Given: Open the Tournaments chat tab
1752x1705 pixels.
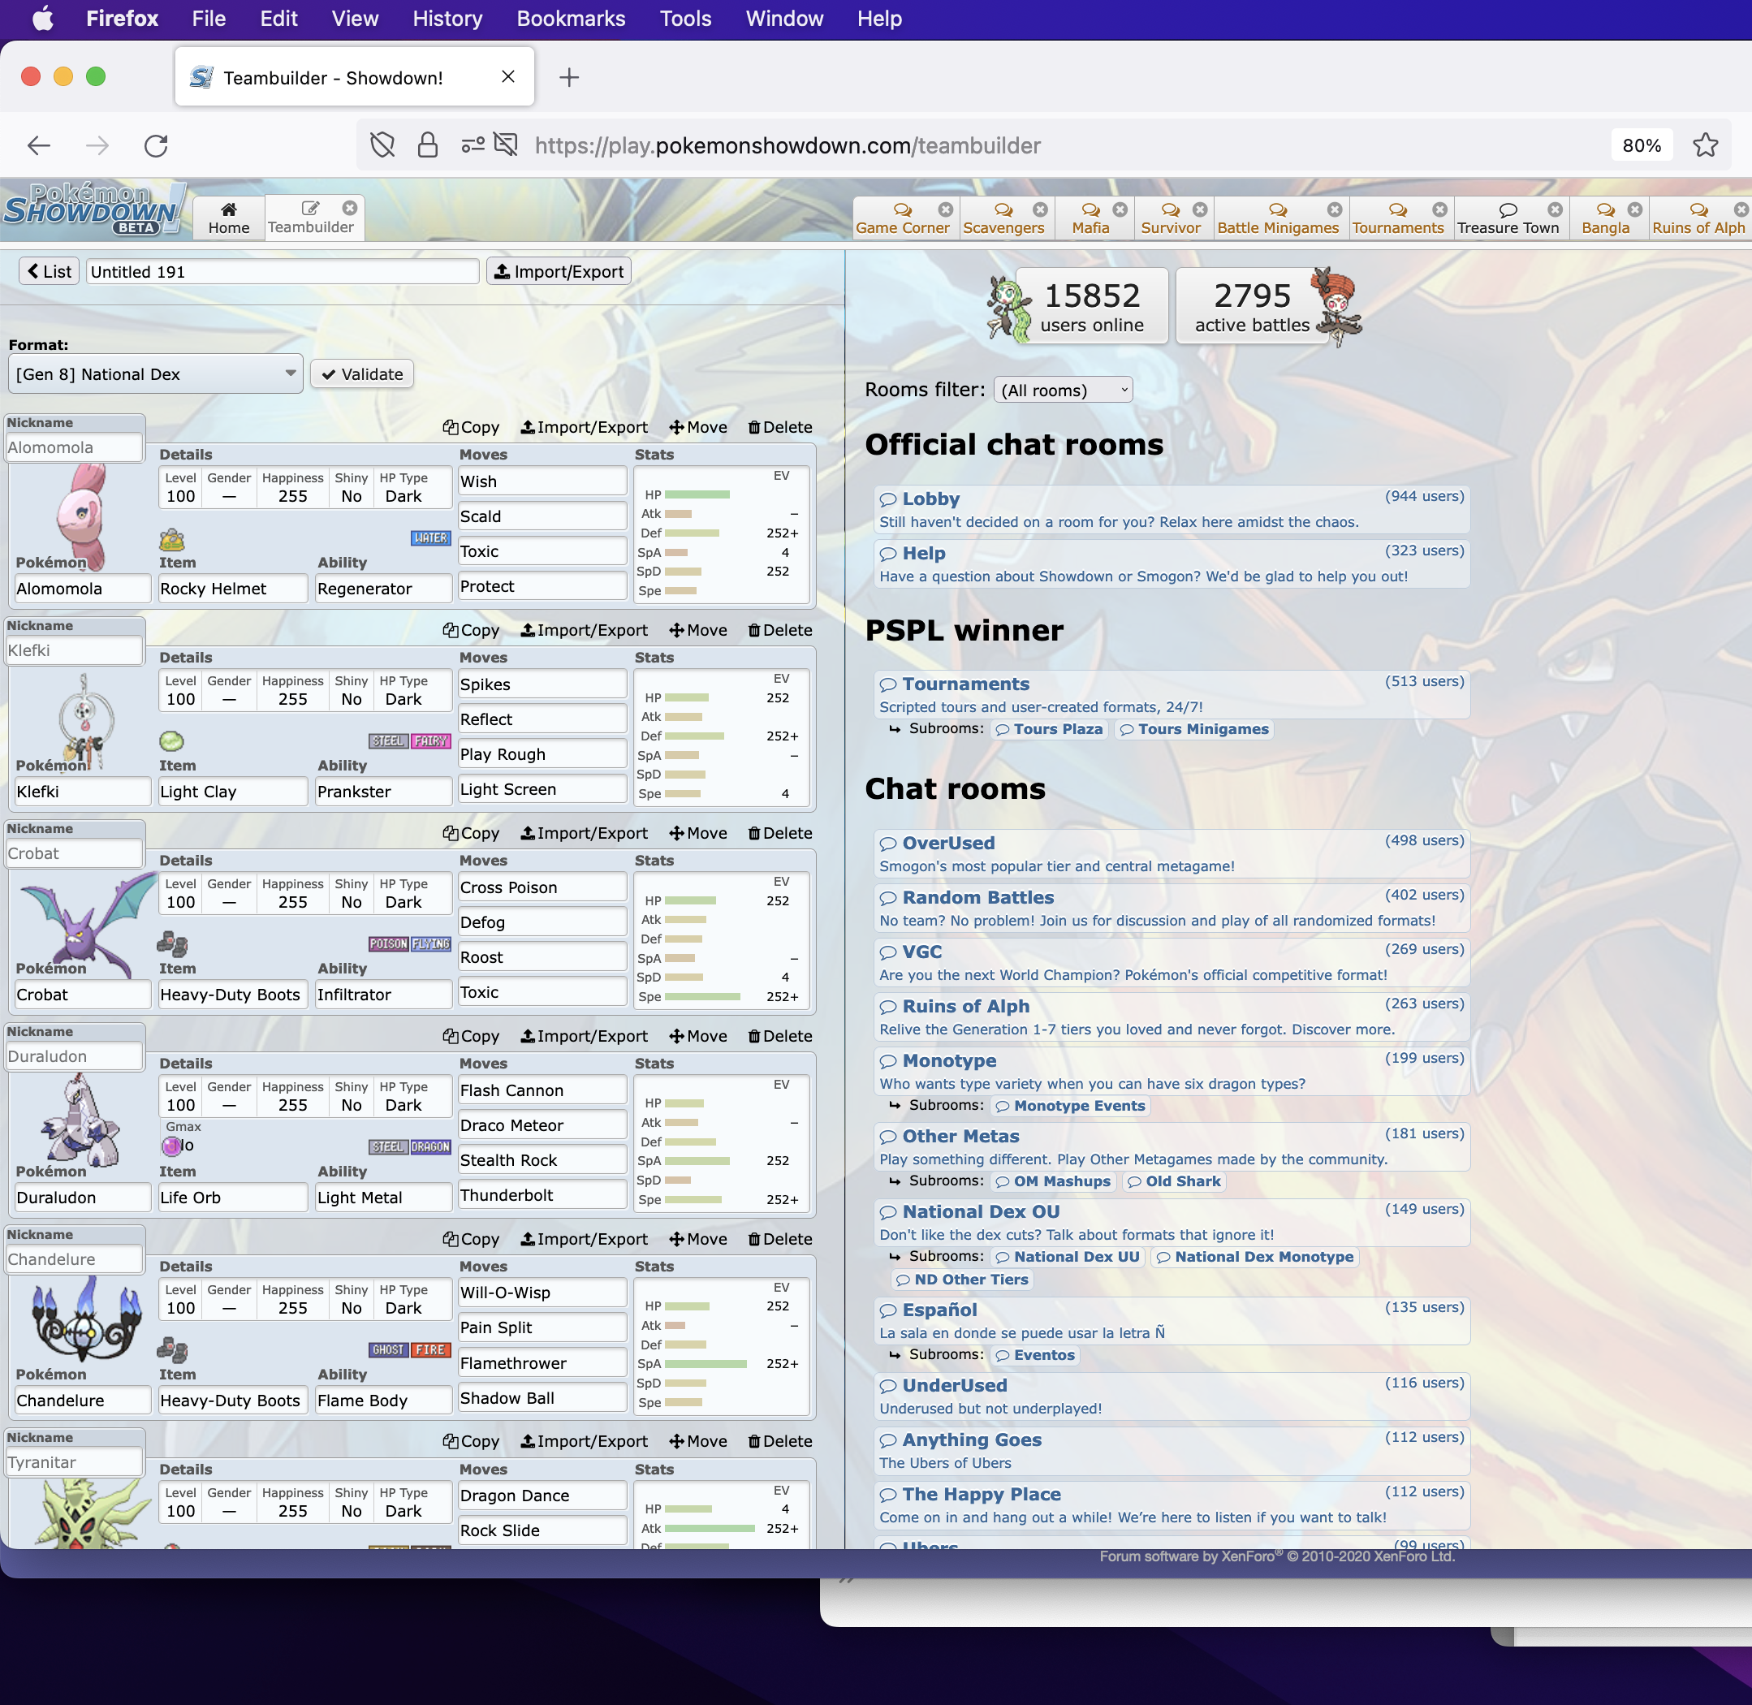Looking at the screenshot, I should 1397,218.
